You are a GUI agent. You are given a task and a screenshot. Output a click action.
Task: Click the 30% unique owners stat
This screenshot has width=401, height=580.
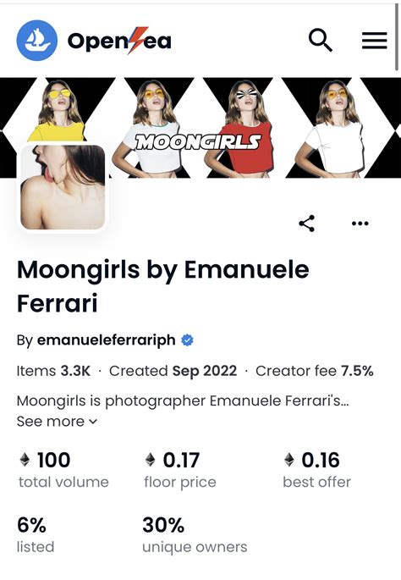[195, 535]
